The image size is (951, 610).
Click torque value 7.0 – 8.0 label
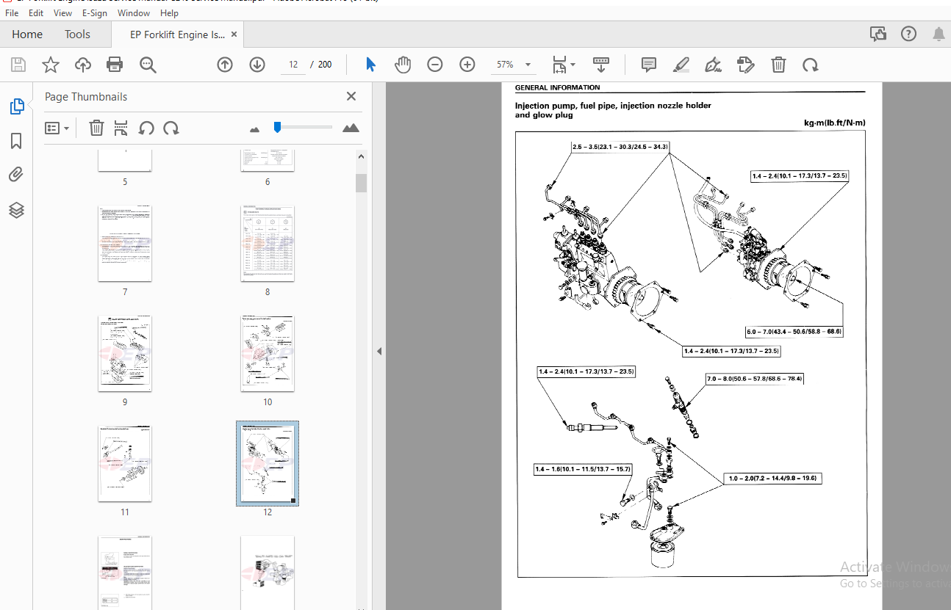(754, 379)
